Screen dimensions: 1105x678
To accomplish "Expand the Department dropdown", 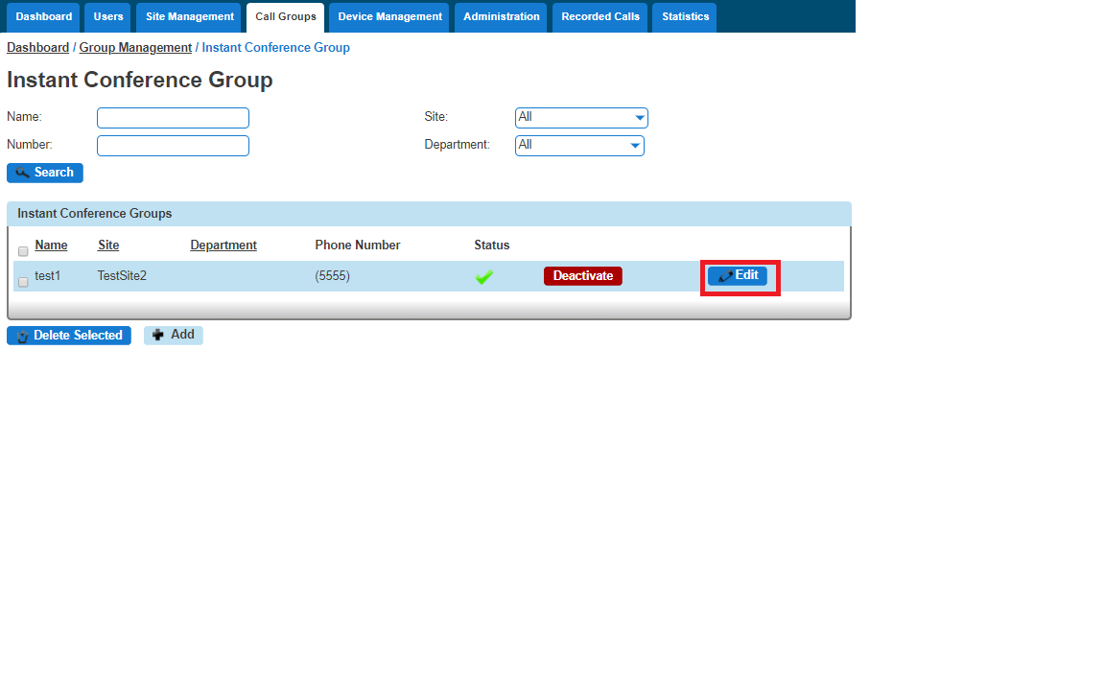I will point(579,145).
